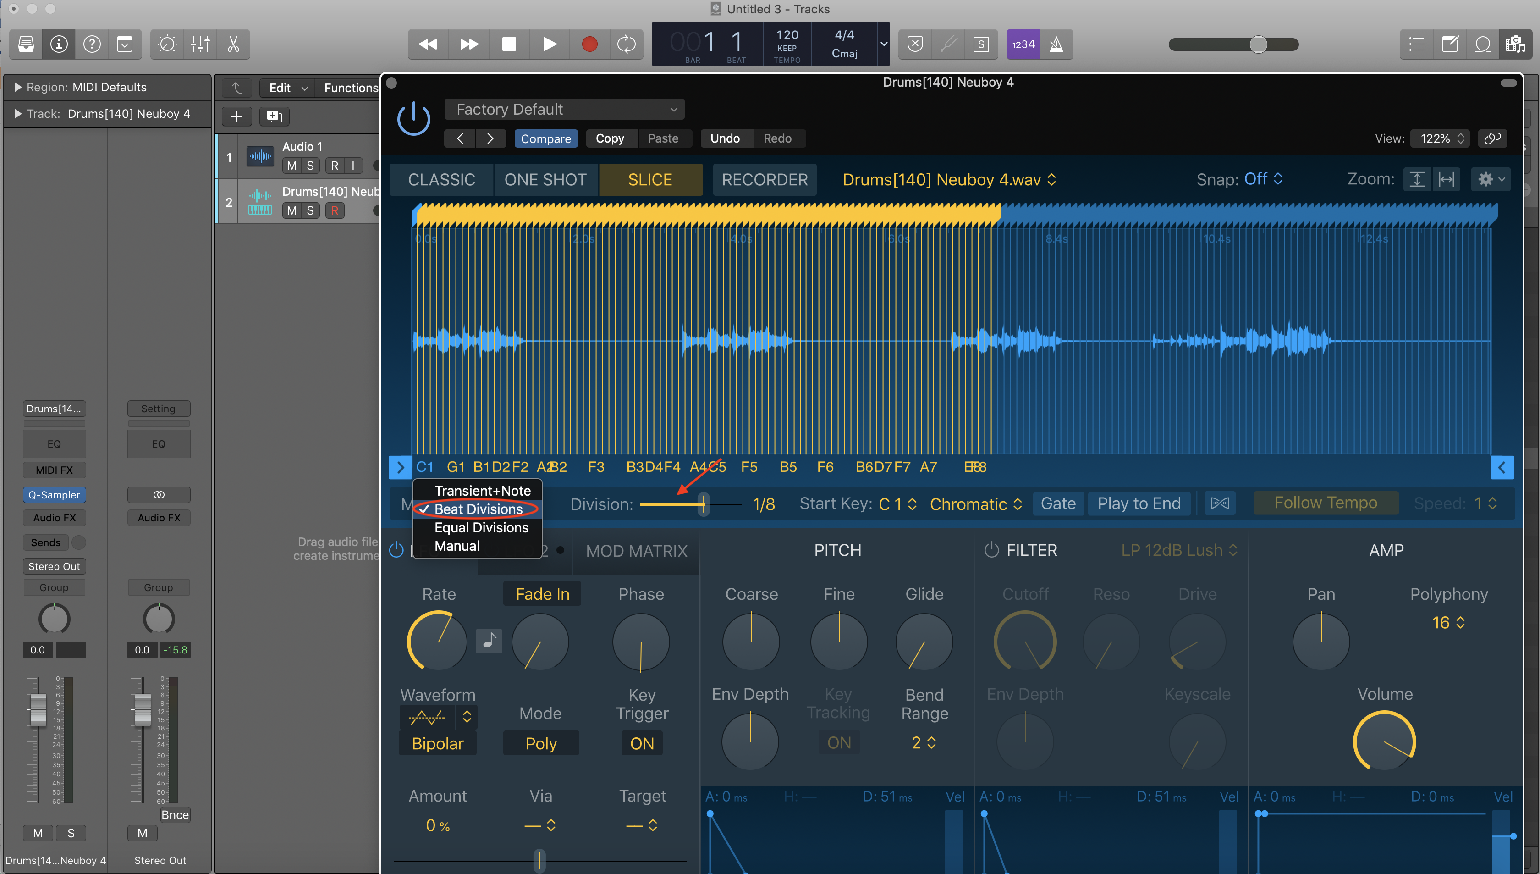
Task: Click the Compare button
Action: pos(545,138)
